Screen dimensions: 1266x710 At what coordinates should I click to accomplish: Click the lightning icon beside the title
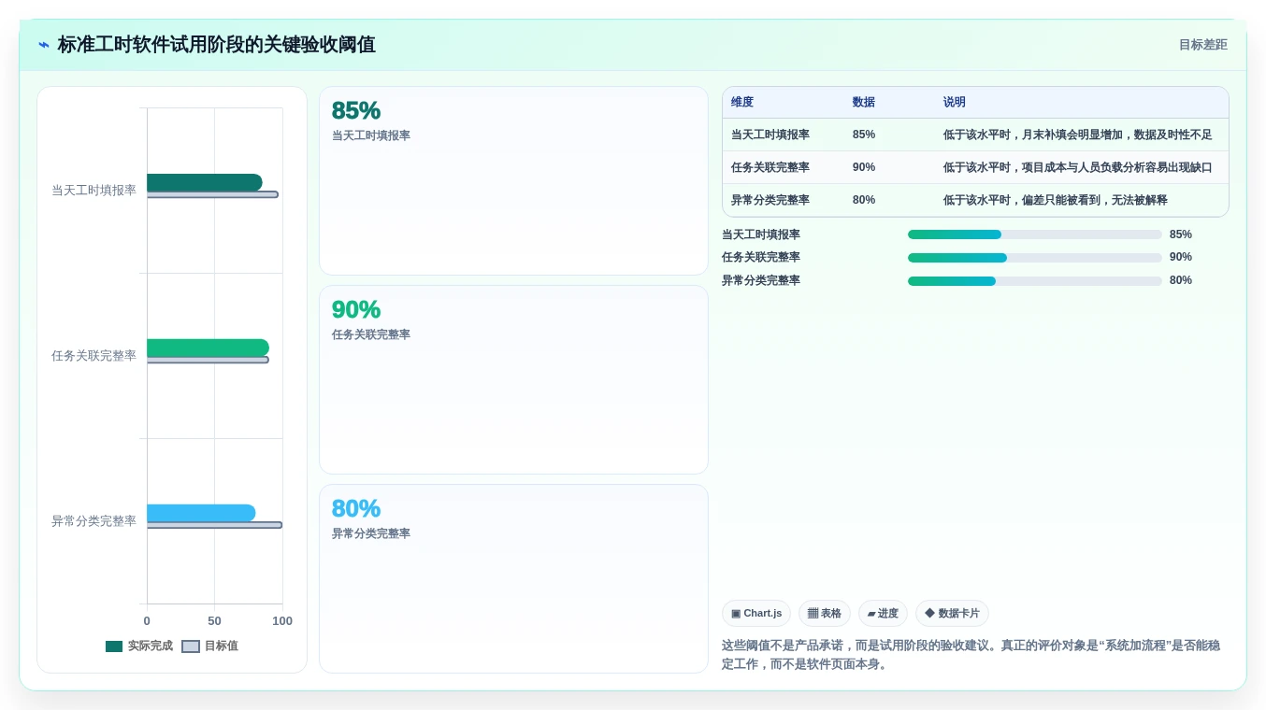pyautogui.click(x=44, y=45)
